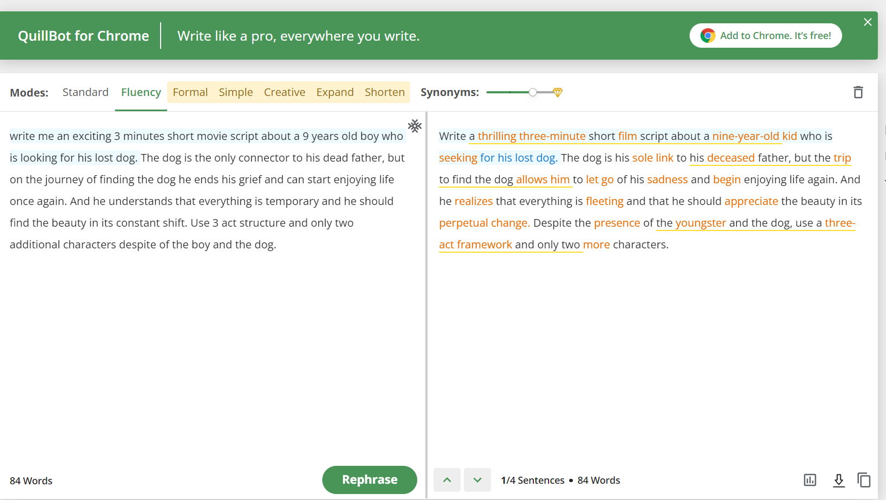Image resolution: width=886 pixels, height=500 pixels.
Task: Select the Standard mode tab
Action: pyautogui.click(x=86, y=92)
